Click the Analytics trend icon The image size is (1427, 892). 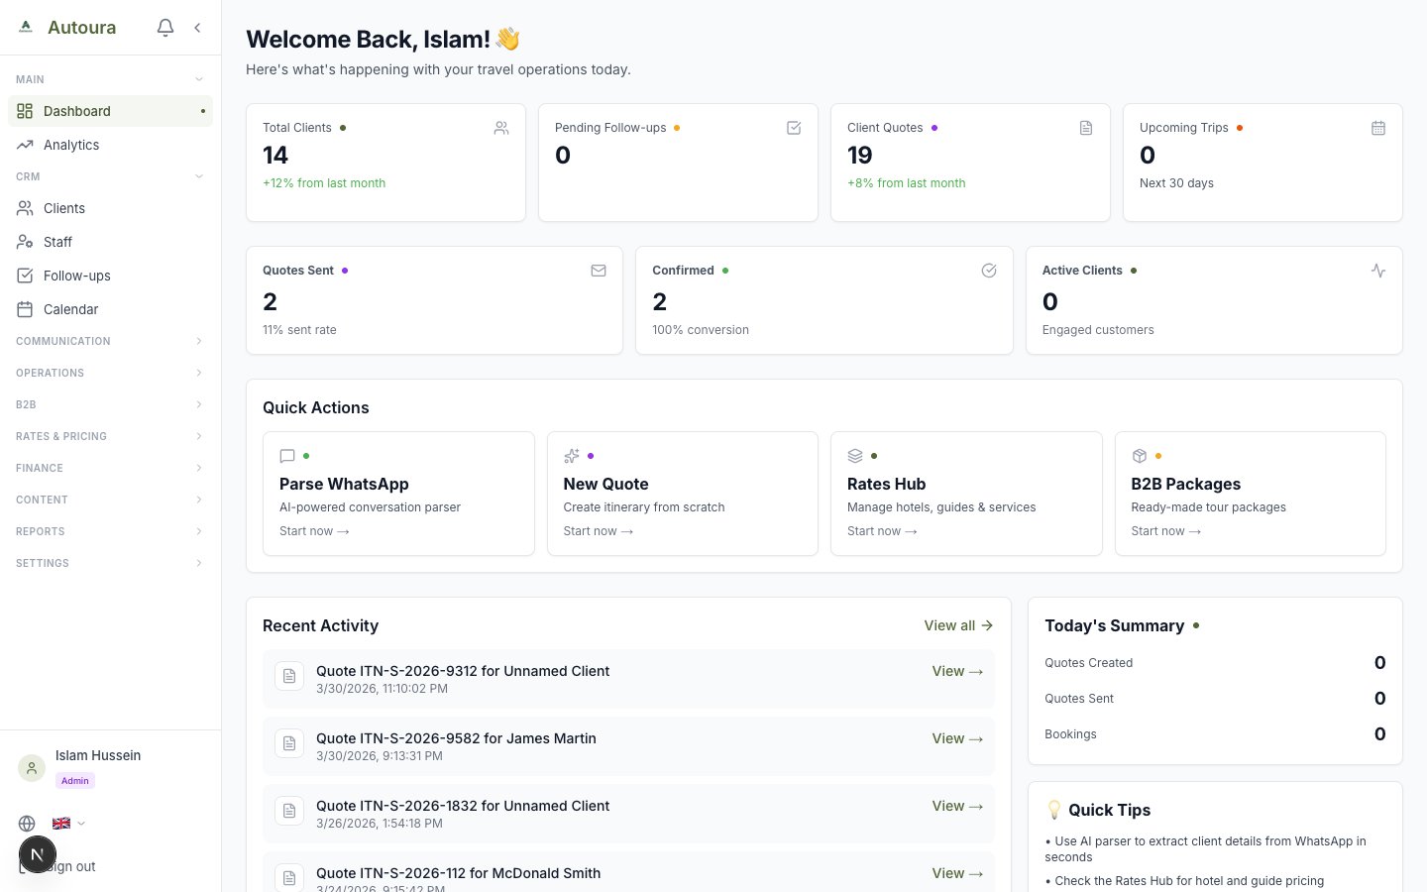[25, 145]
